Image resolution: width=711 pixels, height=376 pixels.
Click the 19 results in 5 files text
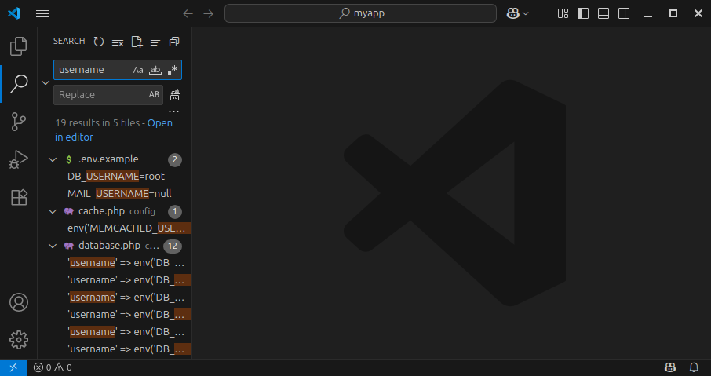tap(97, 123)
